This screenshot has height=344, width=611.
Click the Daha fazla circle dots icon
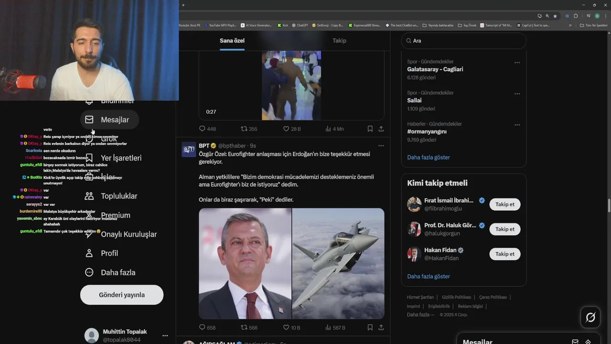pyautogui.click(x=89, y=272)
